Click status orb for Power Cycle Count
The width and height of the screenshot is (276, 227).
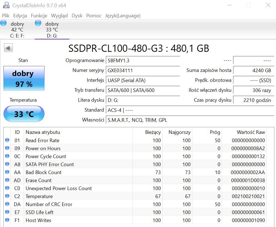point(7,156)
